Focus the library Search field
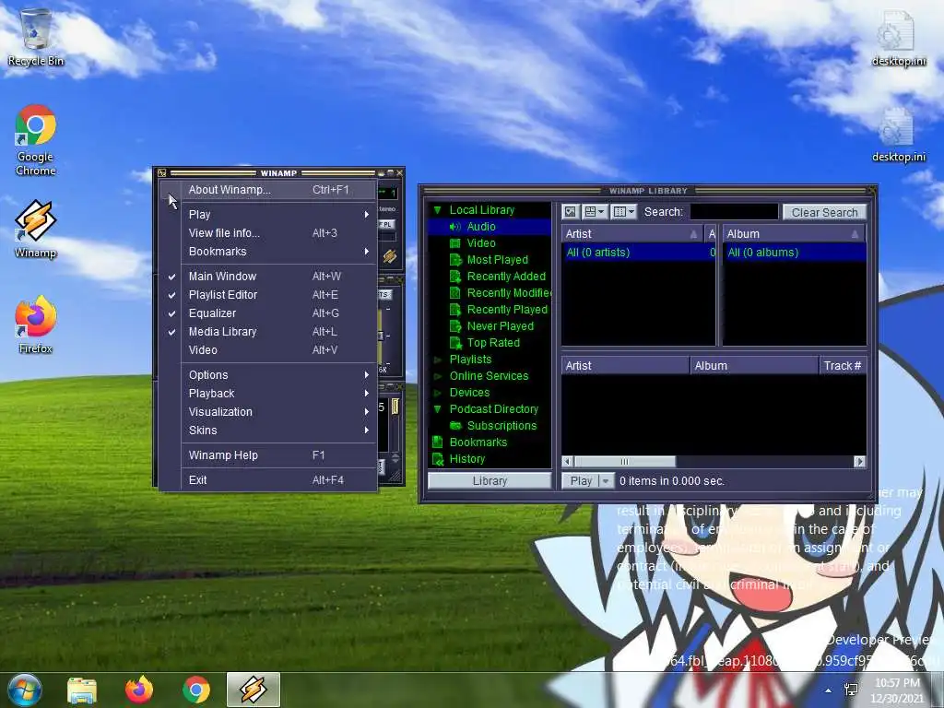Screen dimensions: 944x708 click(x=734, y=212)
